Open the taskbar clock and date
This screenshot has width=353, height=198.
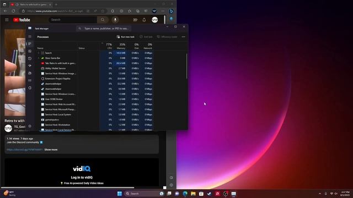345,194
